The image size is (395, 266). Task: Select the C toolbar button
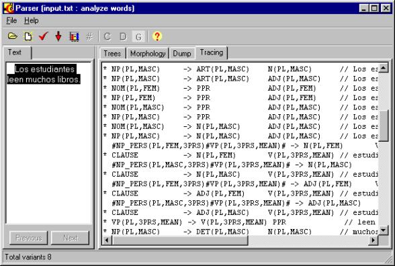(x=107, y=36)
